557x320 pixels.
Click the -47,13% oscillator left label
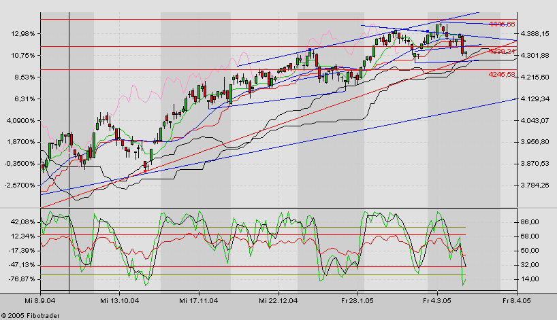(x=22, y=265)
